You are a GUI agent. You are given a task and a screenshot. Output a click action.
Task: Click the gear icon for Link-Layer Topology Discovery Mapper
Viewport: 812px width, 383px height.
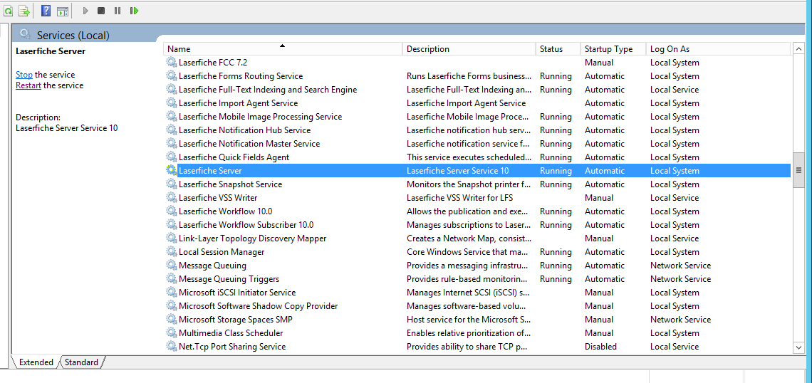(x=171, y=238)
